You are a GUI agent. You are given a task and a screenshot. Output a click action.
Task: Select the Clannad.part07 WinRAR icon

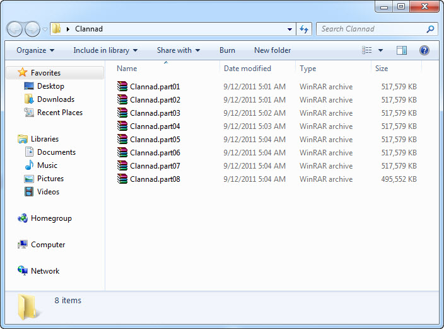122,165
